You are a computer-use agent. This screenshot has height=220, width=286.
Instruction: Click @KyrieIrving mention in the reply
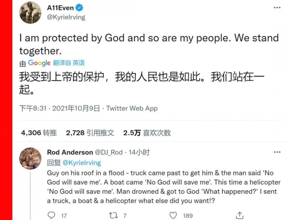pos(82,163)
